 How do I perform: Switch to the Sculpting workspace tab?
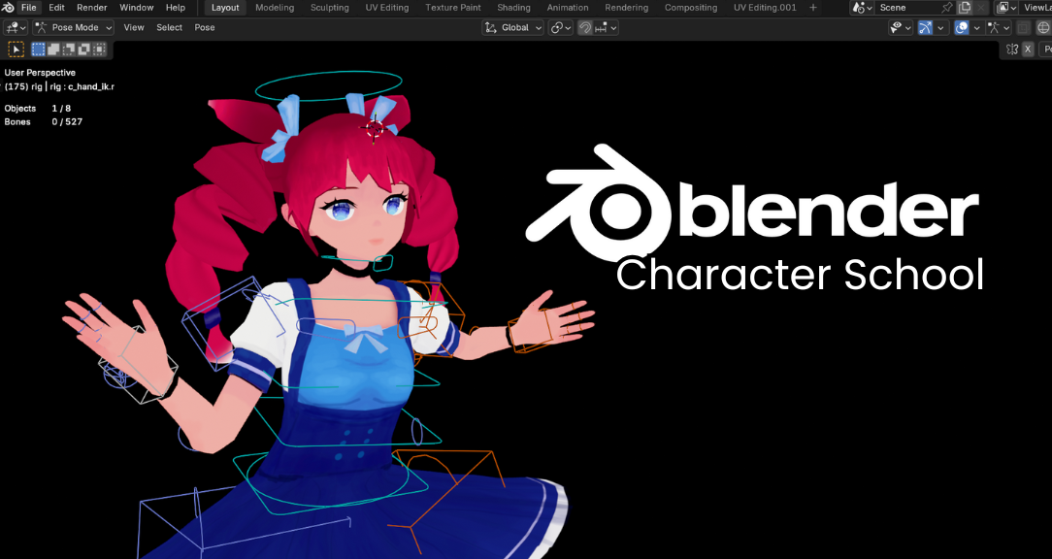pyautogui.click(x=329, y=8)
